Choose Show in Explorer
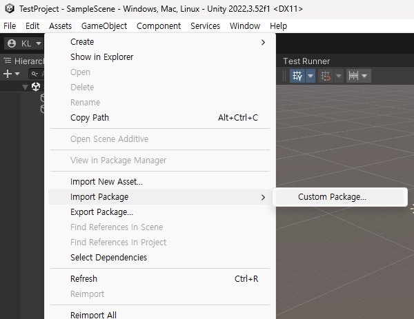The image size is (414, 319). point(160,57)
